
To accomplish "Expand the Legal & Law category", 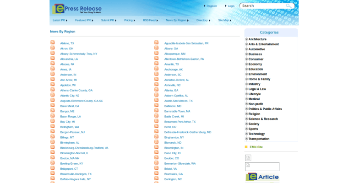I will point(246,89).
